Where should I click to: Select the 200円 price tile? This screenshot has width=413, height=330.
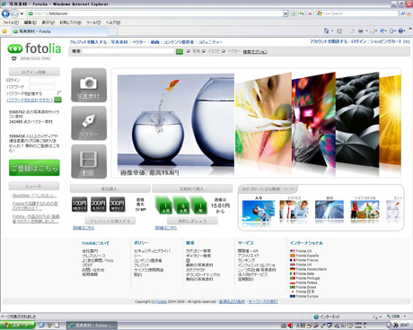pos(98,204)
